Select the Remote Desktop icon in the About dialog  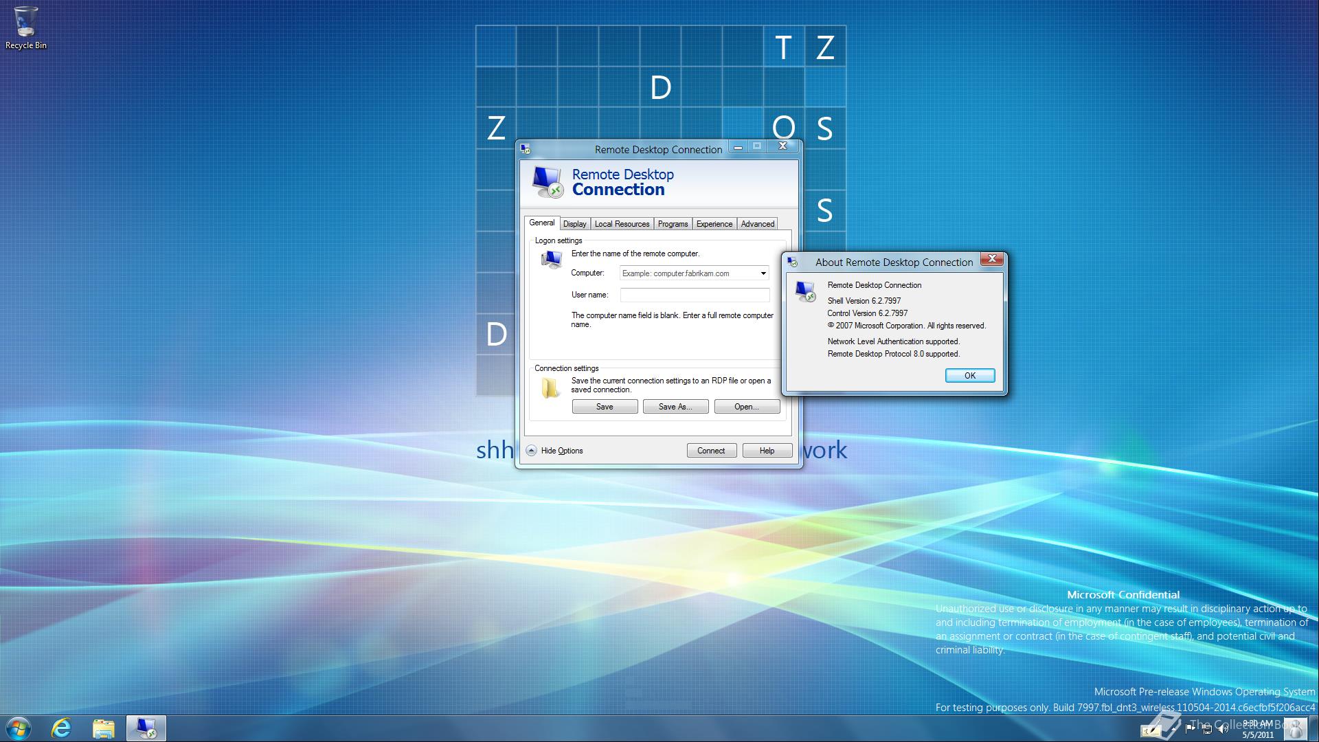point(805,291)
